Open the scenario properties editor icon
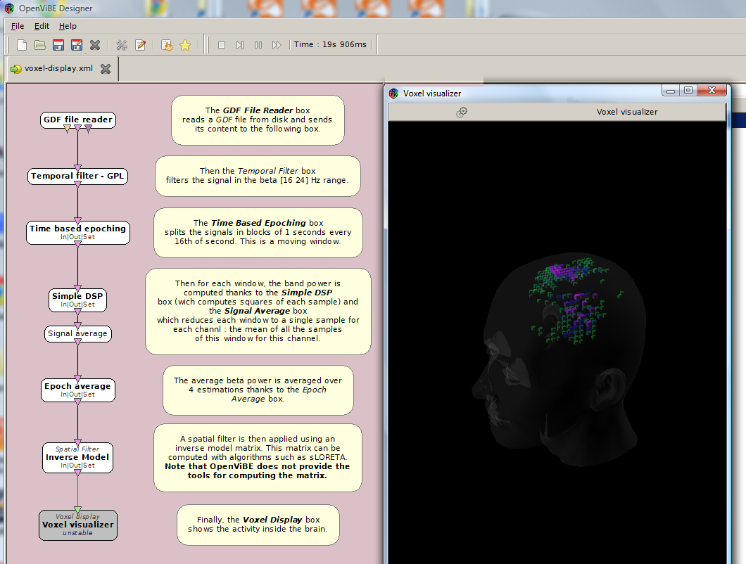 tap(140, 44)
